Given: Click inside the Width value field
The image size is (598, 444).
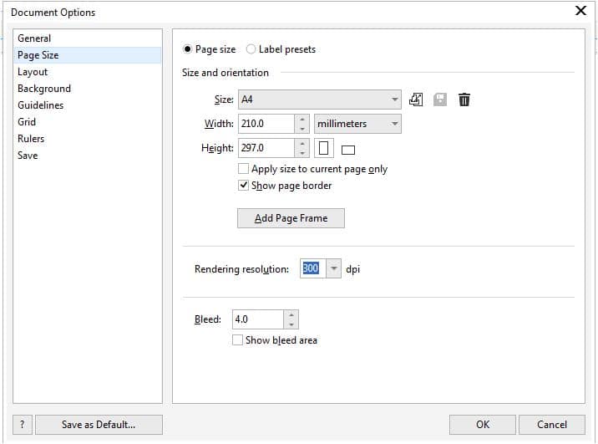Looking at the screenshot, I should [x=266, y=124].
